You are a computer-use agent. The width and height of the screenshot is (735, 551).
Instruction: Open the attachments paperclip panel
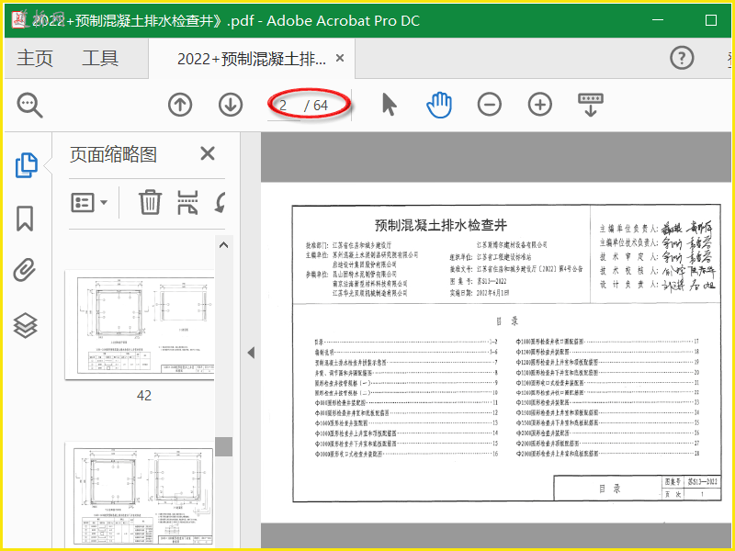(25, 269)
